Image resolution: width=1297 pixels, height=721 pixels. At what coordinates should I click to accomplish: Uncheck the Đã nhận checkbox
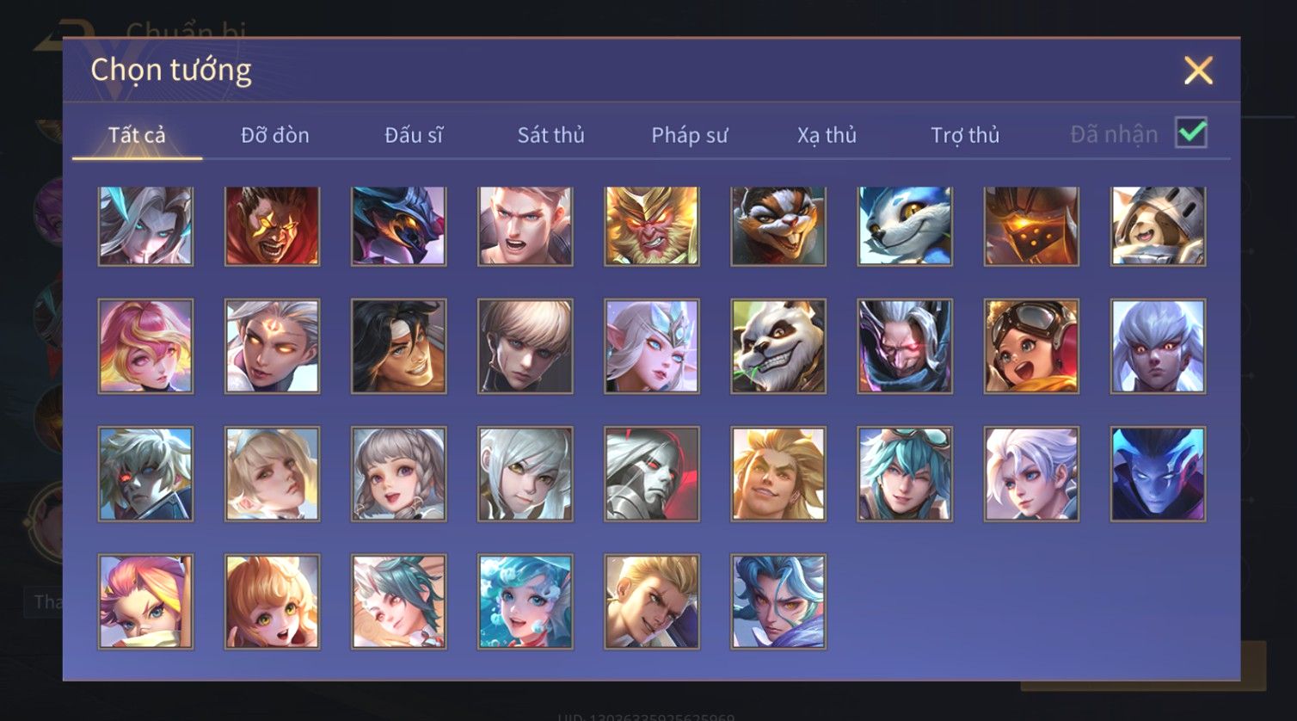pyautogui.click(x=1191, y=133)
